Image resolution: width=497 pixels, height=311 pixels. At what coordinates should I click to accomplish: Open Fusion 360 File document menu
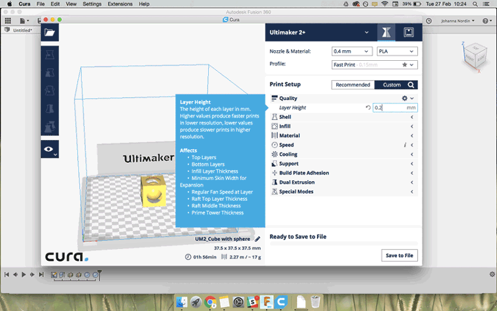point(24,20)
